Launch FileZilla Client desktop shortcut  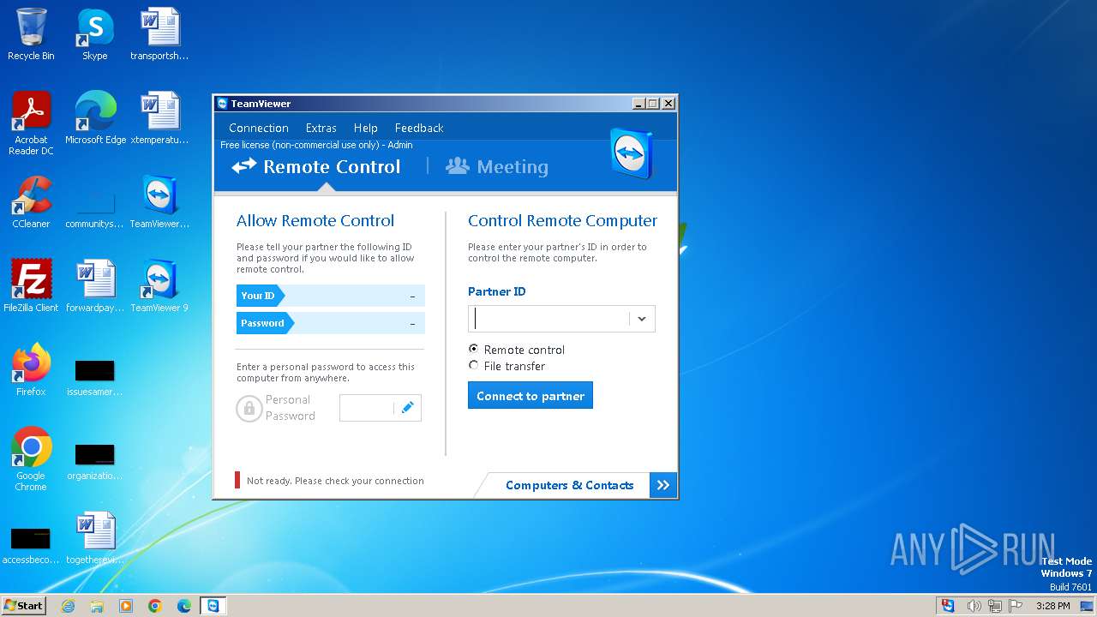point(31,286)
